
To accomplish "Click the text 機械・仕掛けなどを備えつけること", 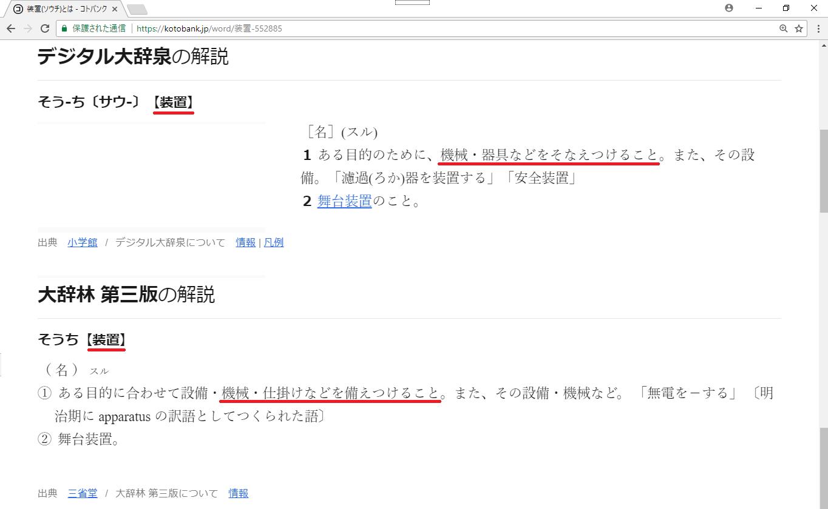I will click(331, 393).
